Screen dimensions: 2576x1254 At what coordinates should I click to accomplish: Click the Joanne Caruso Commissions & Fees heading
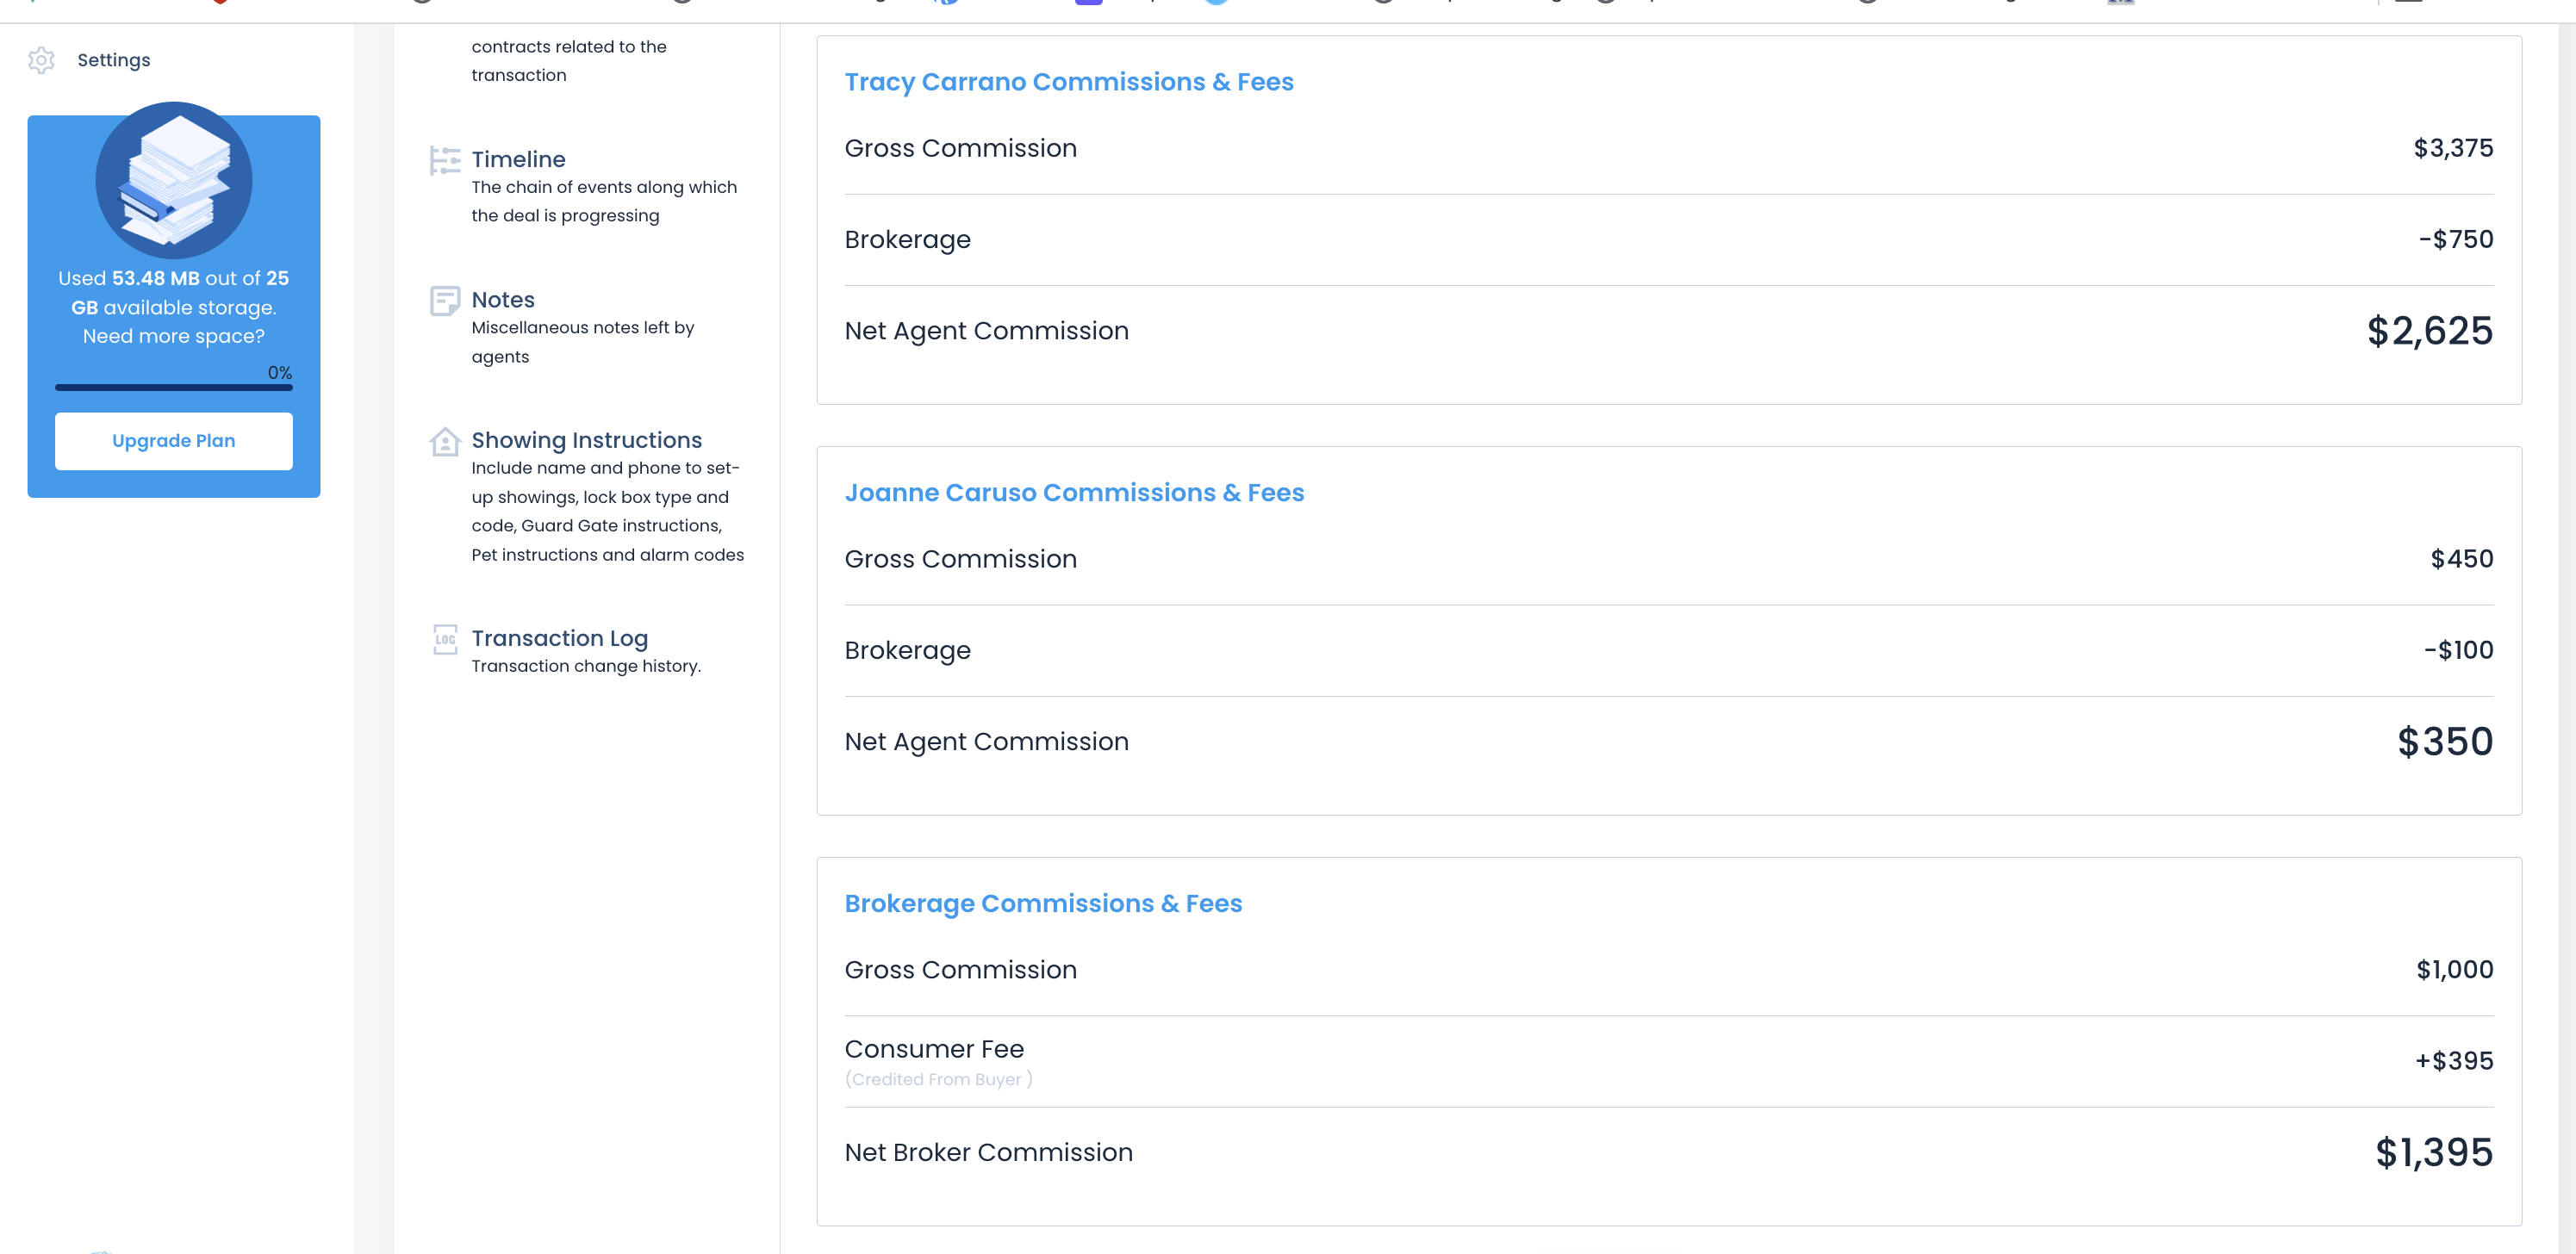pos(1074,493)
